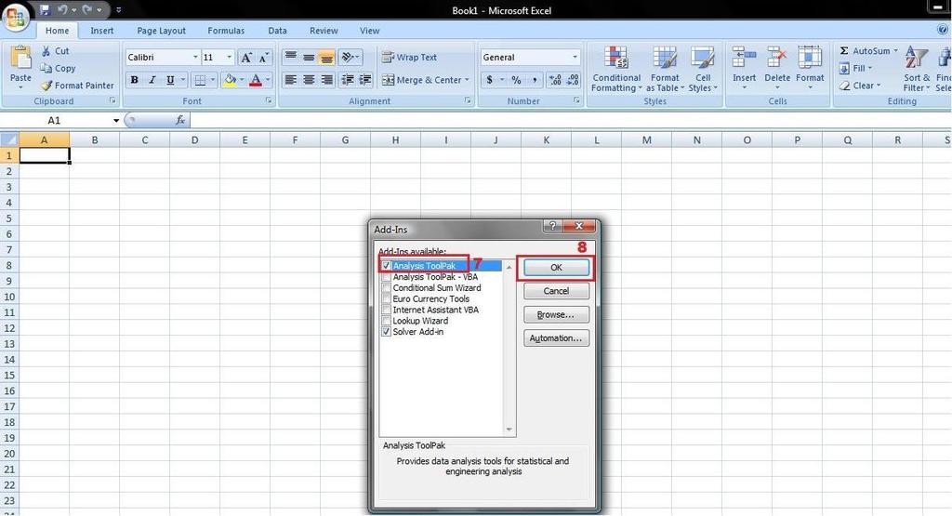Decrease decimal places

[573, 80]
